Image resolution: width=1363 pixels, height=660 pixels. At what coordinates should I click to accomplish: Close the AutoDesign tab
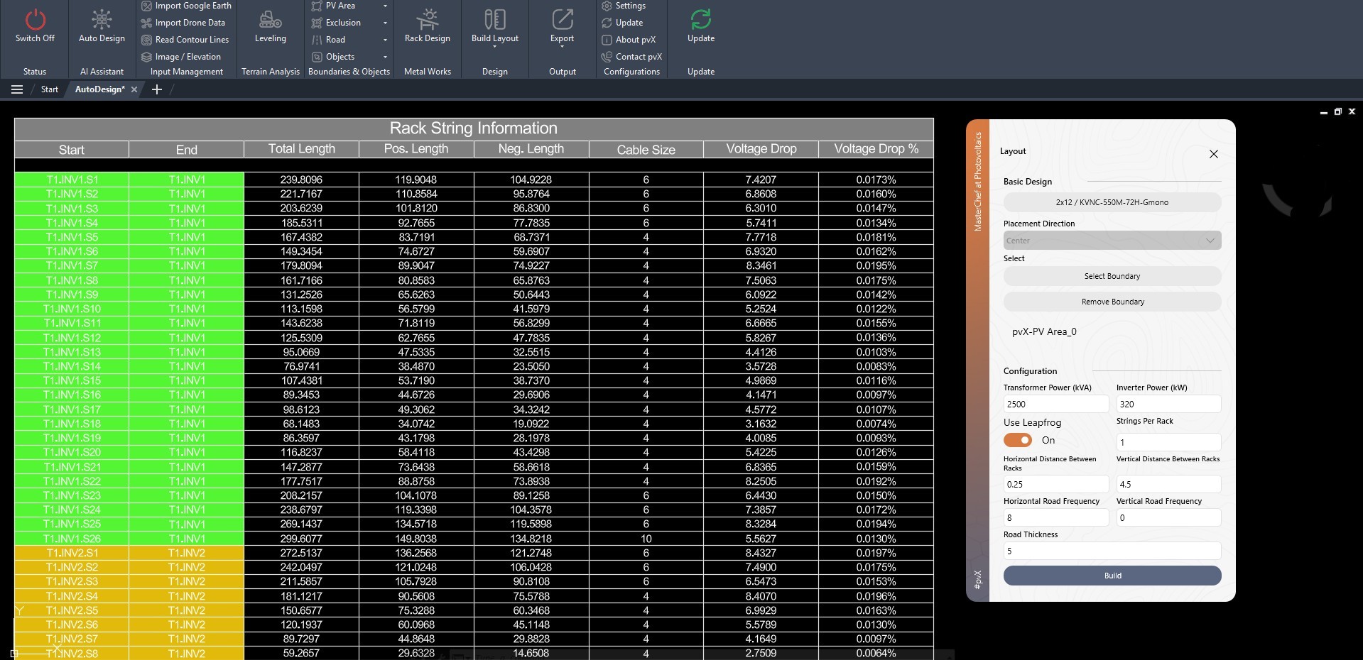[x=134, y=89]
